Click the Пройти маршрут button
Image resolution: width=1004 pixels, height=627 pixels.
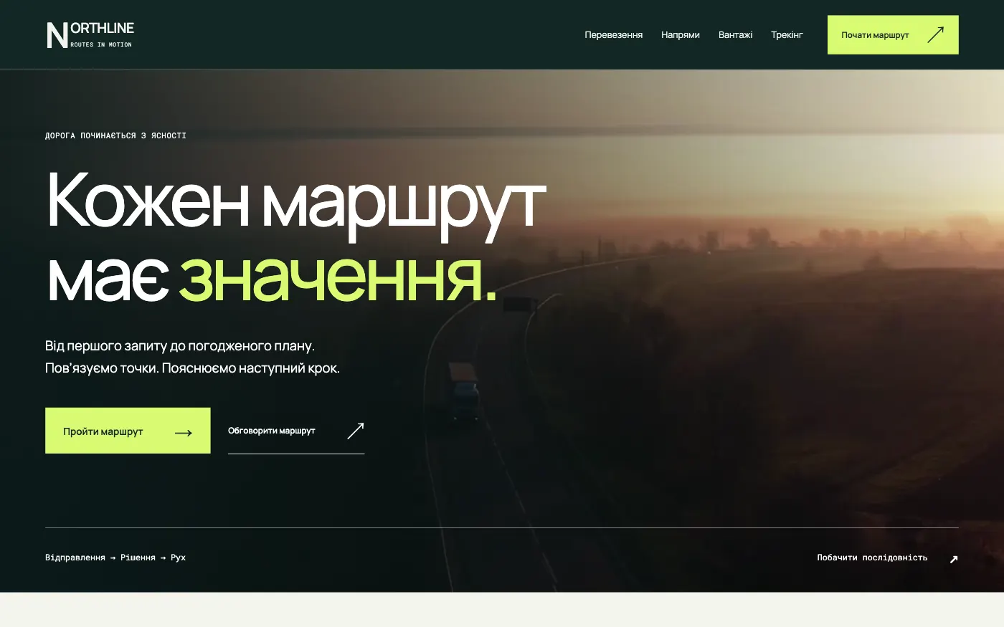click(128, 431)
